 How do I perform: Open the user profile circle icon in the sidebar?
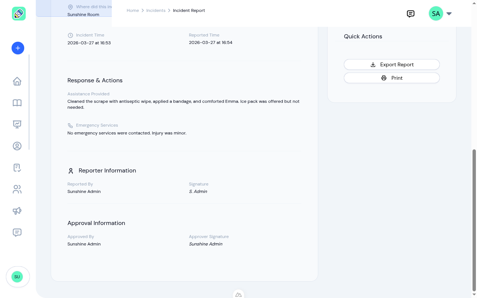pyautogui.click(x=17, y=146)
